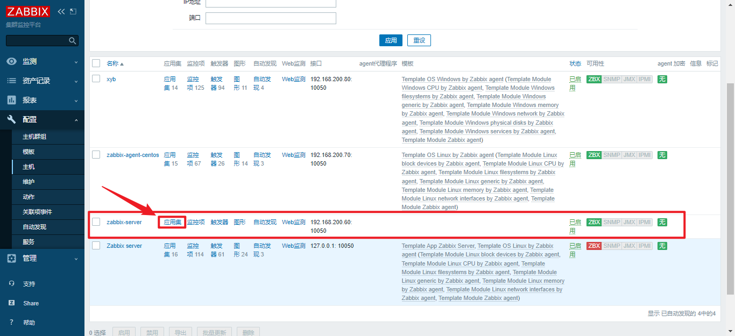This screenshot has width=735, height=336.
Task: Toggle 已启用 status for xyb
Action: point(575,83)
